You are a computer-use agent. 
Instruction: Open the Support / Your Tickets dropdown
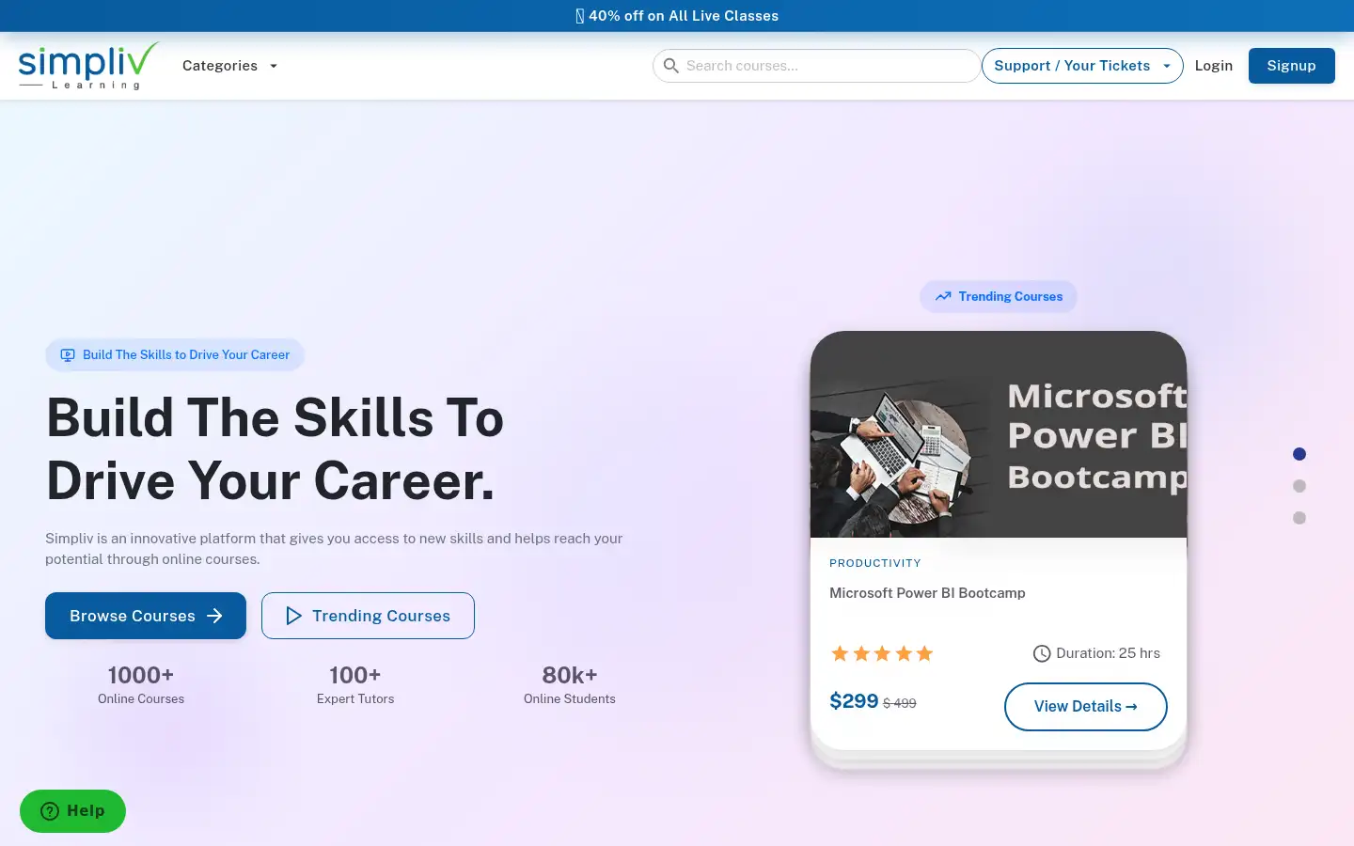pyautogui.click(x=1082, y=66)
